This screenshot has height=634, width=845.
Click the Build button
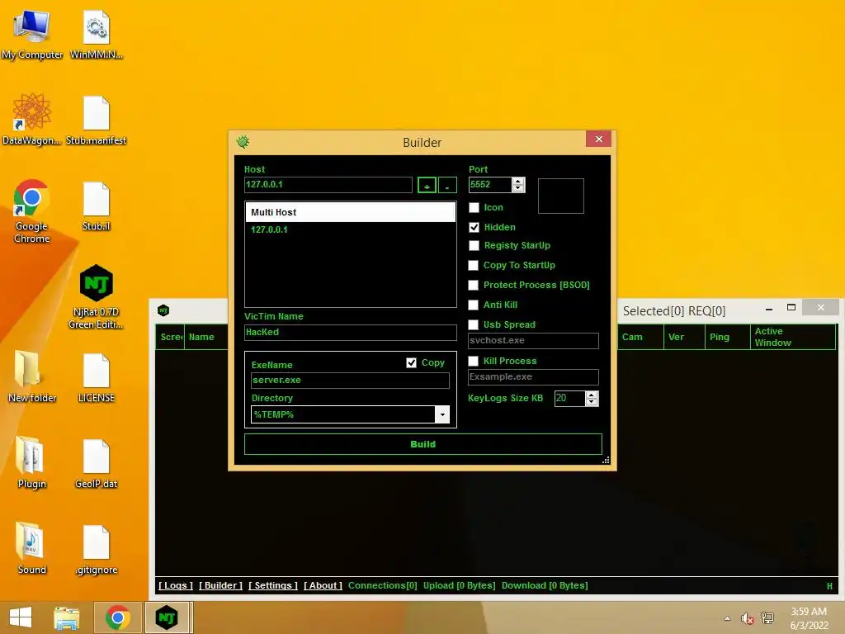[x=423, y=444]
